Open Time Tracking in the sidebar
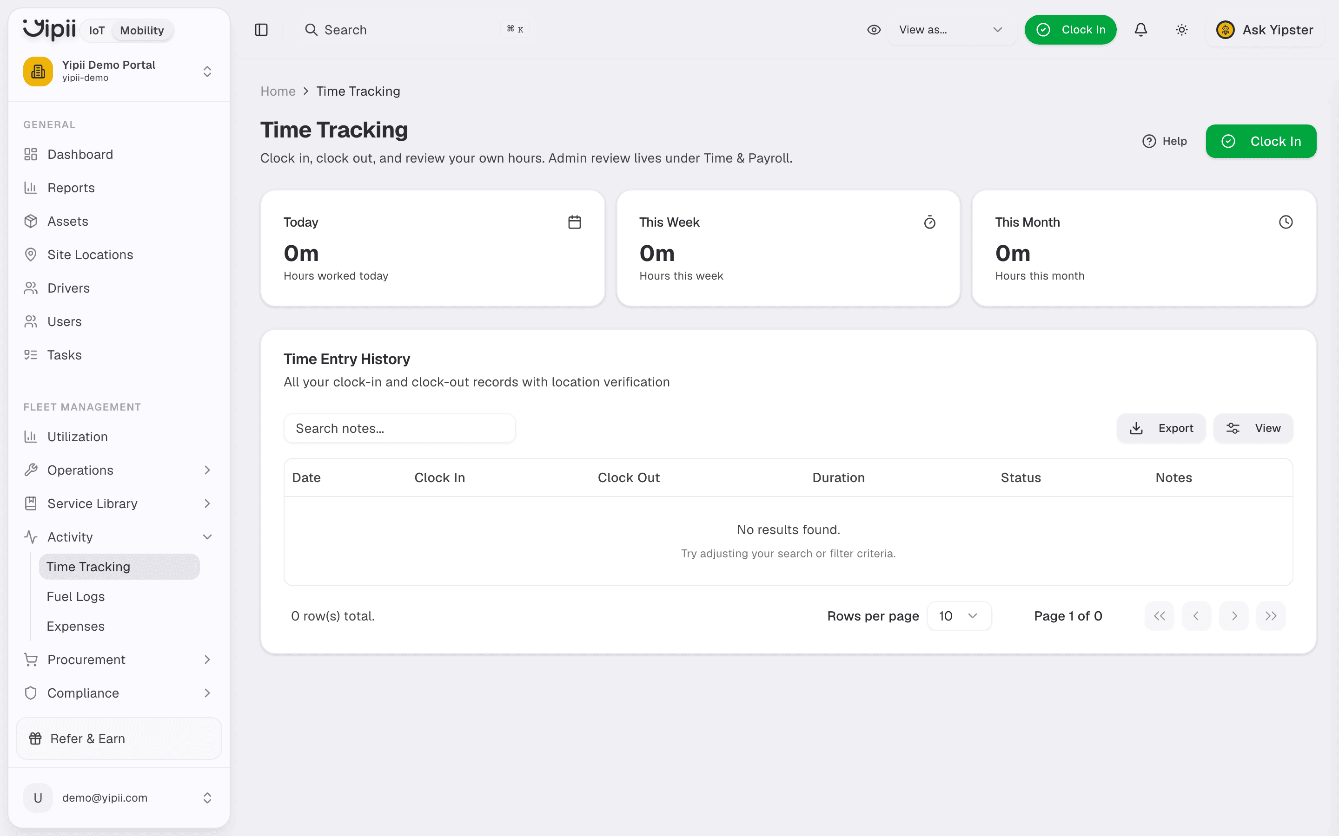Image resolution: width=1339 pixels, height=836 pixels. (119, 567)
